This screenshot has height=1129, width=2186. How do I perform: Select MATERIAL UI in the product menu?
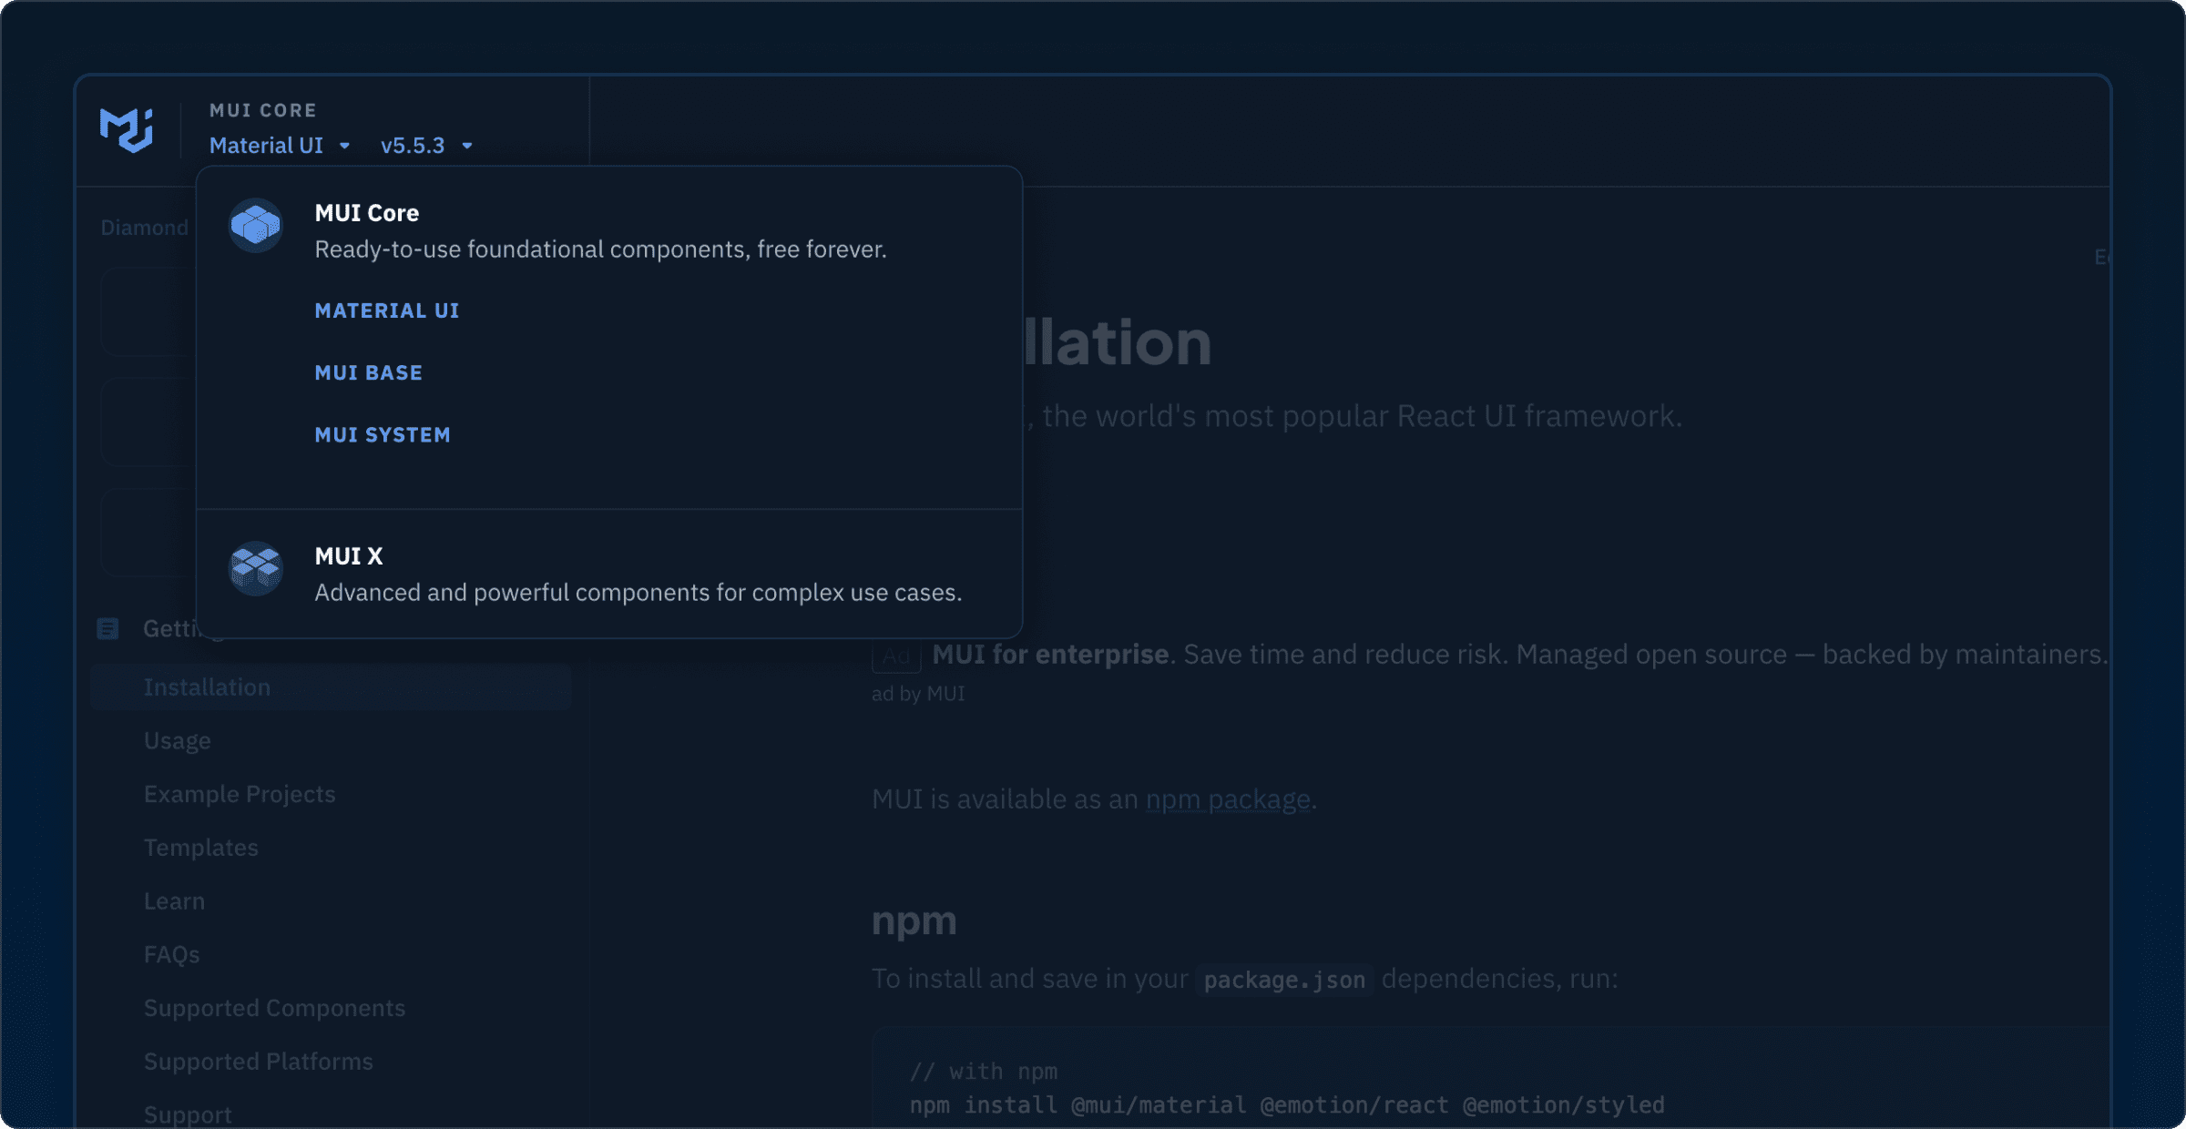coord(386,310)
